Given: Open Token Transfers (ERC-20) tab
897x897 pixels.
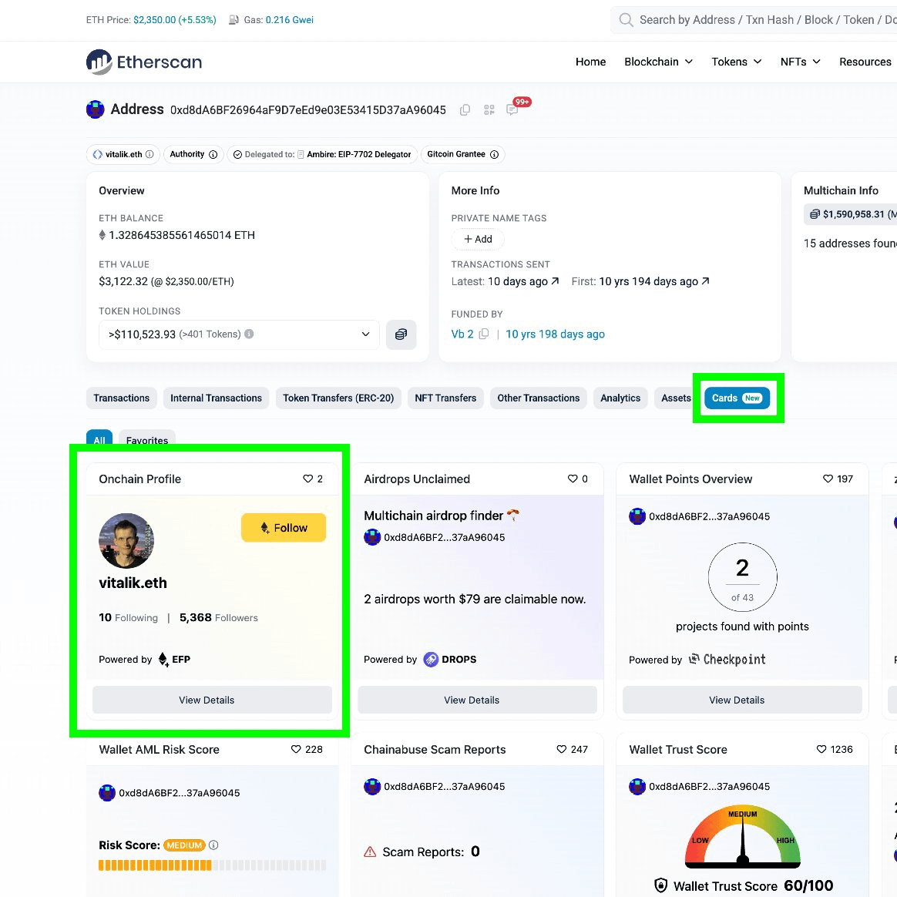Looking at the screenshot, I should click(338, 398).
